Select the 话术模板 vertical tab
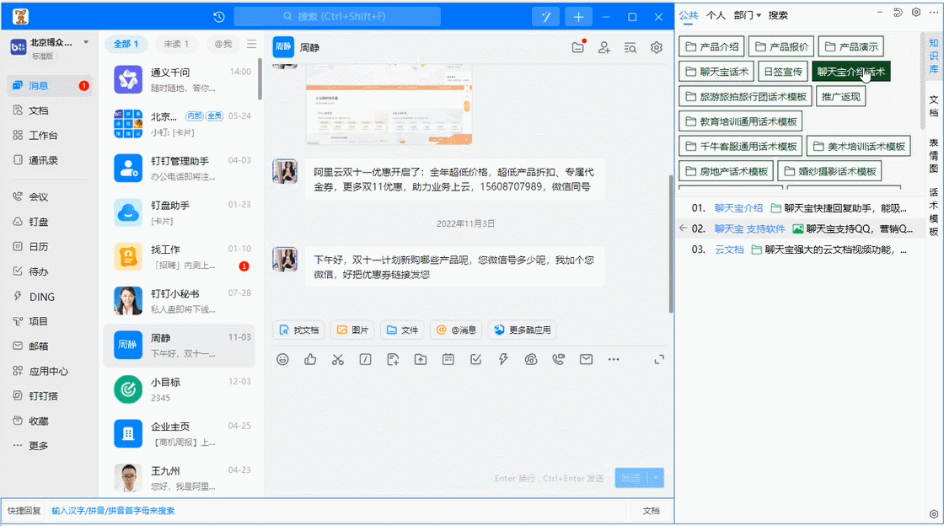 (933, 212)
